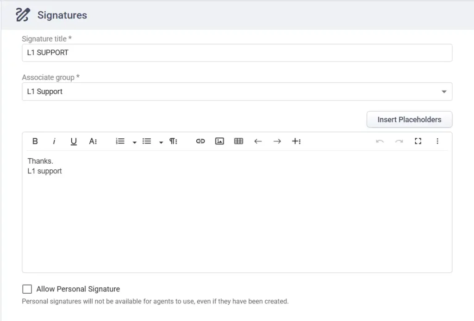Click the Signatures page heading

coord(62,15)
